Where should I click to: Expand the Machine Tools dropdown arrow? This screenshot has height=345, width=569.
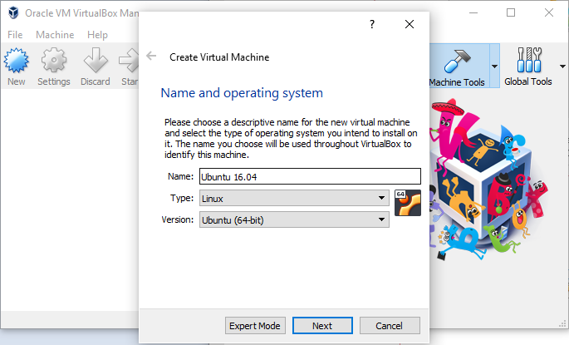[x=494, y=67]
